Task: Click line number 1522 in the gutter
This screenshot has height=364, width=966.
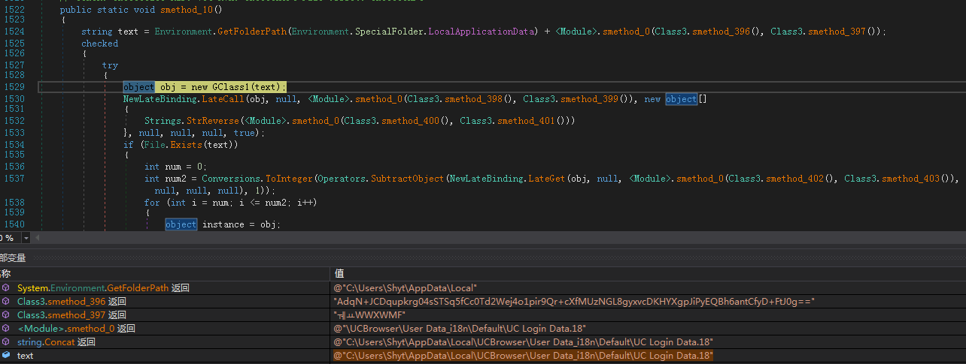Action: click(x=14, y=10)
